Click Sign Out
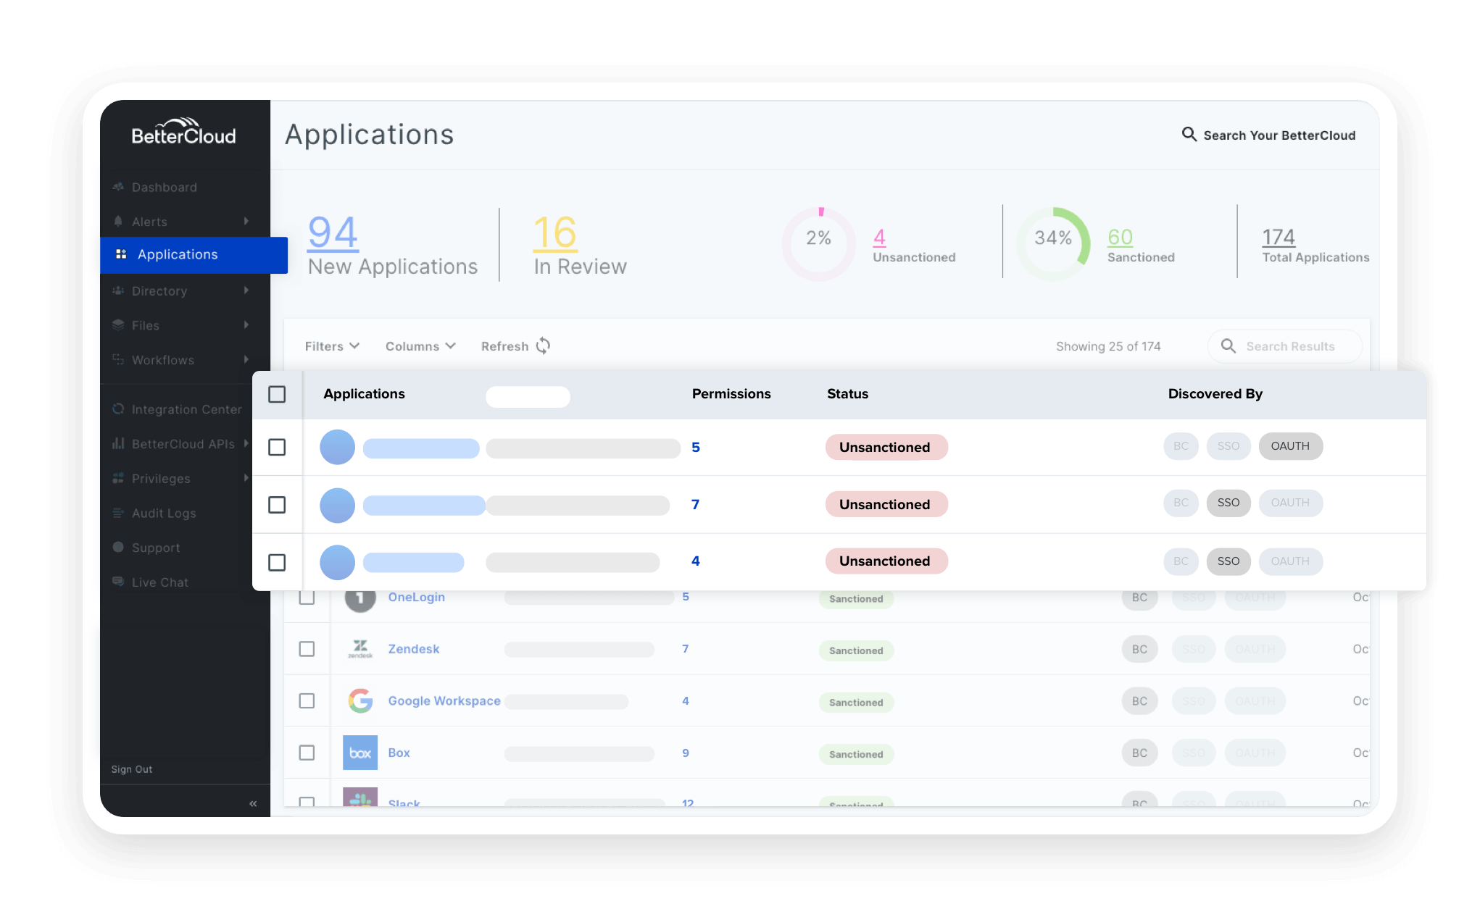The image size is (1480, 917). [132, 769]
